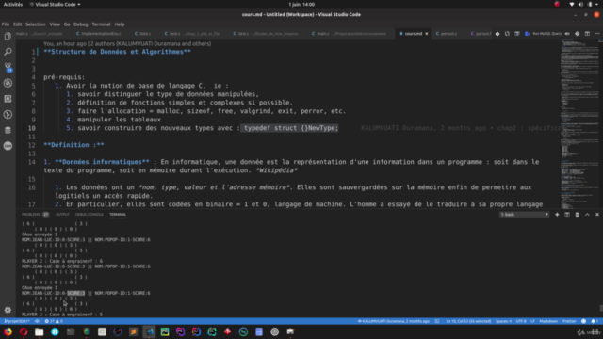
Task: Click the gear Manage icon in activity bar
Action: tap(8, 310)
